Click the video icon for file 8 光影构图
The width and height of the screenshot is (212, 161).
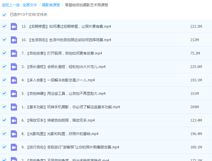pos(14,134)
